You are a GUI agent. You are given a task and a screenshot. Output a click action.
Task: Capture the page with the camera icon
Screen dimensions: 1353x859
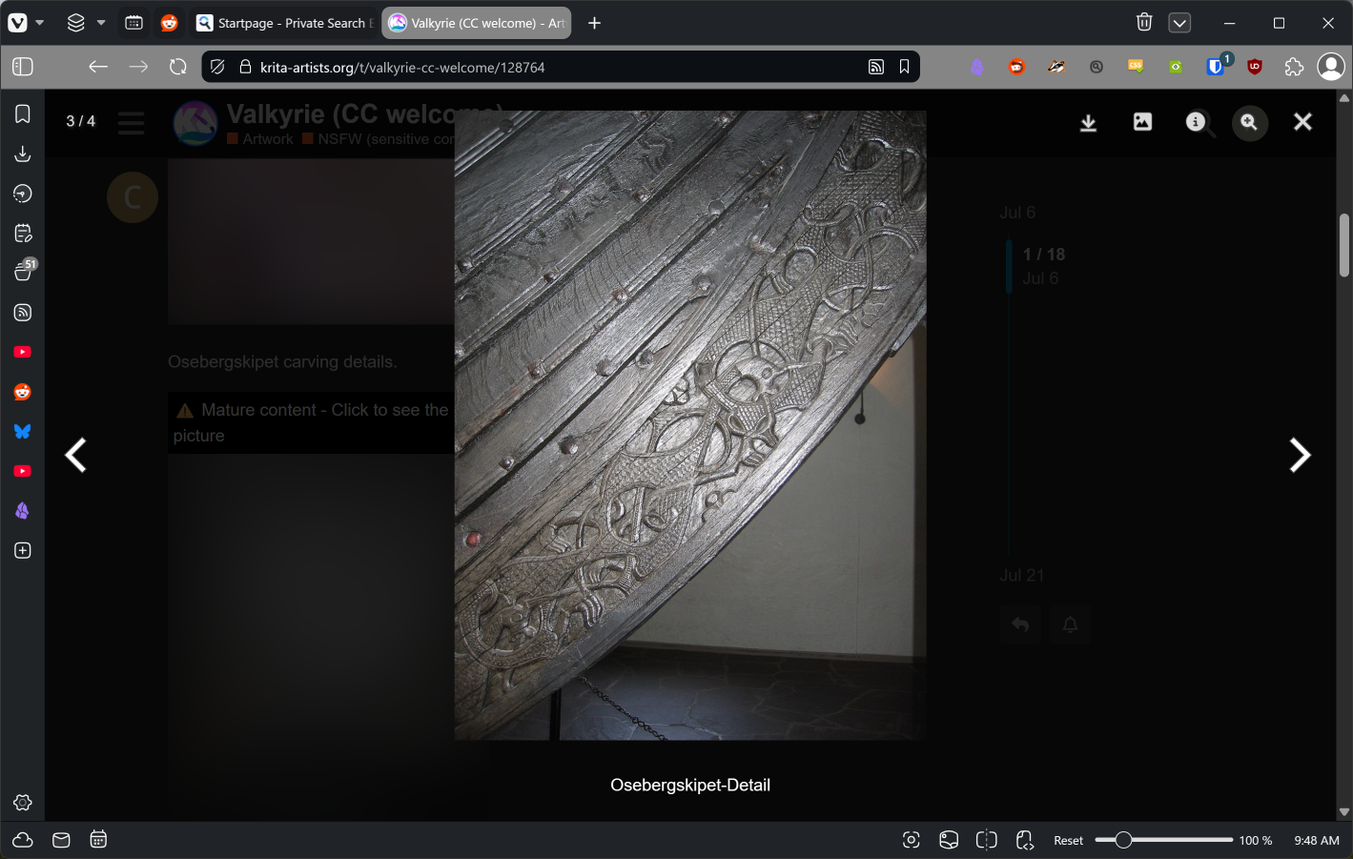point(911,840)
